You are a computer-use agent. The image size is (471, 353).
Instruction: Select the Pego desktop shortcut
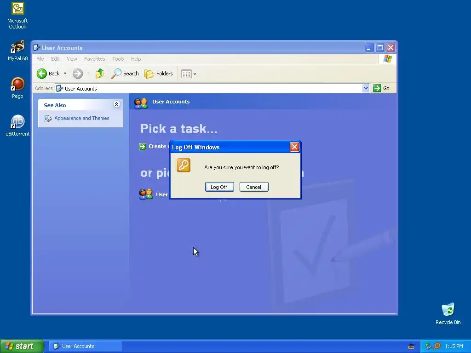pos(17,88)
